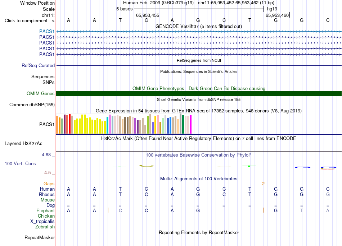
Task: Click 'Short Genetic Variants from dbSNP release 155'
Action: click(199, 99)
